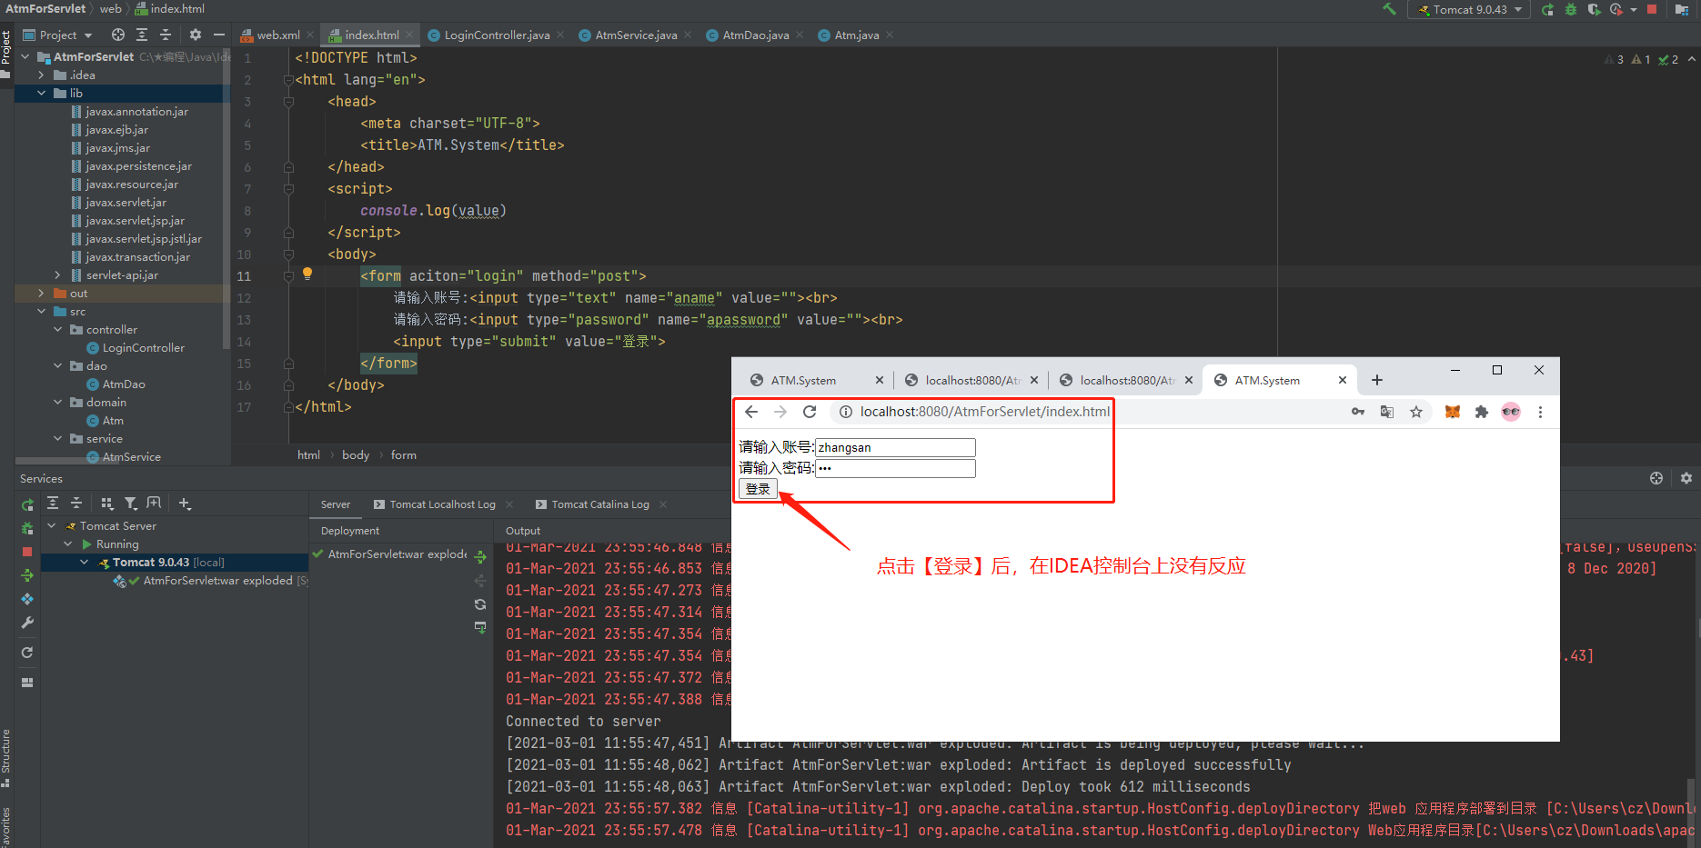This screenshot has width=1701, height=848.
Task: Switch to the Tomcat Localhost Log tab
Action: coord(442,504)
